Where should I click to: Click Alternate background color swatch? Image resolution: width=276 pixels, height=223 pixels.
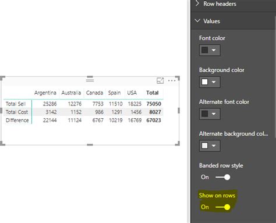(x=205, y=146)
